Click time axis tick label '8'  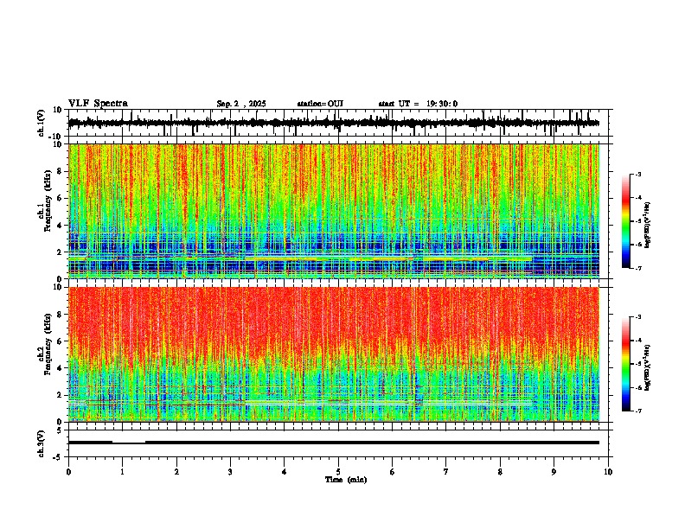pos(500,472)
